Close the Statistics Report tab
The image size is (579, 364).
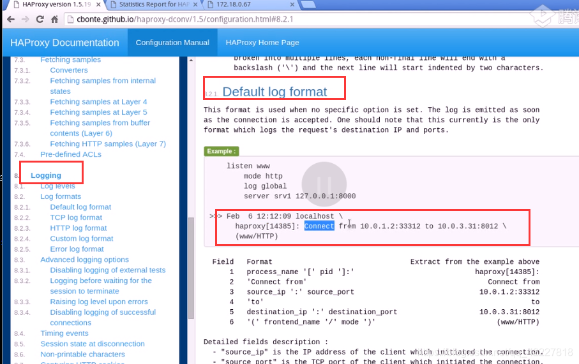tap(195, 4)
